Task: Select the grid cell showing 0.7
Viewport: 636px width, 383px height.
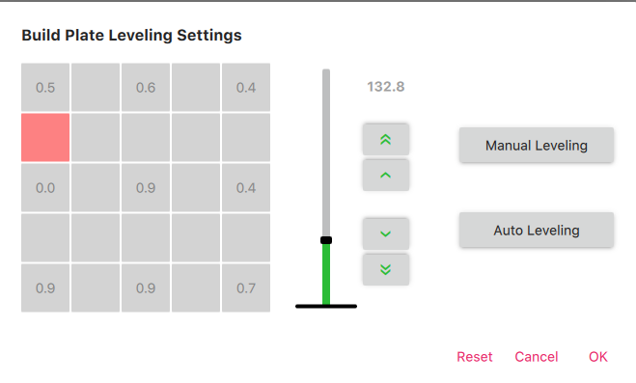Action: coord(246,287)
